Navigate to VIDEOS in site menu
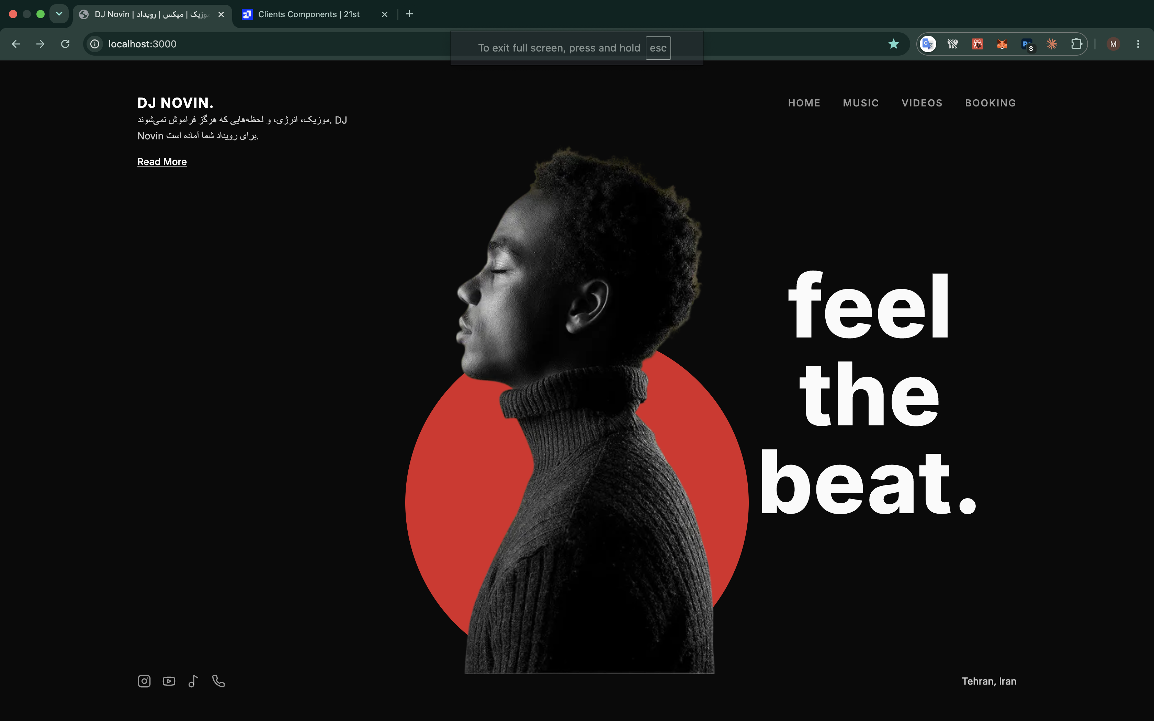The width and height of the screenshot is (1154, 721). [922, 103]
